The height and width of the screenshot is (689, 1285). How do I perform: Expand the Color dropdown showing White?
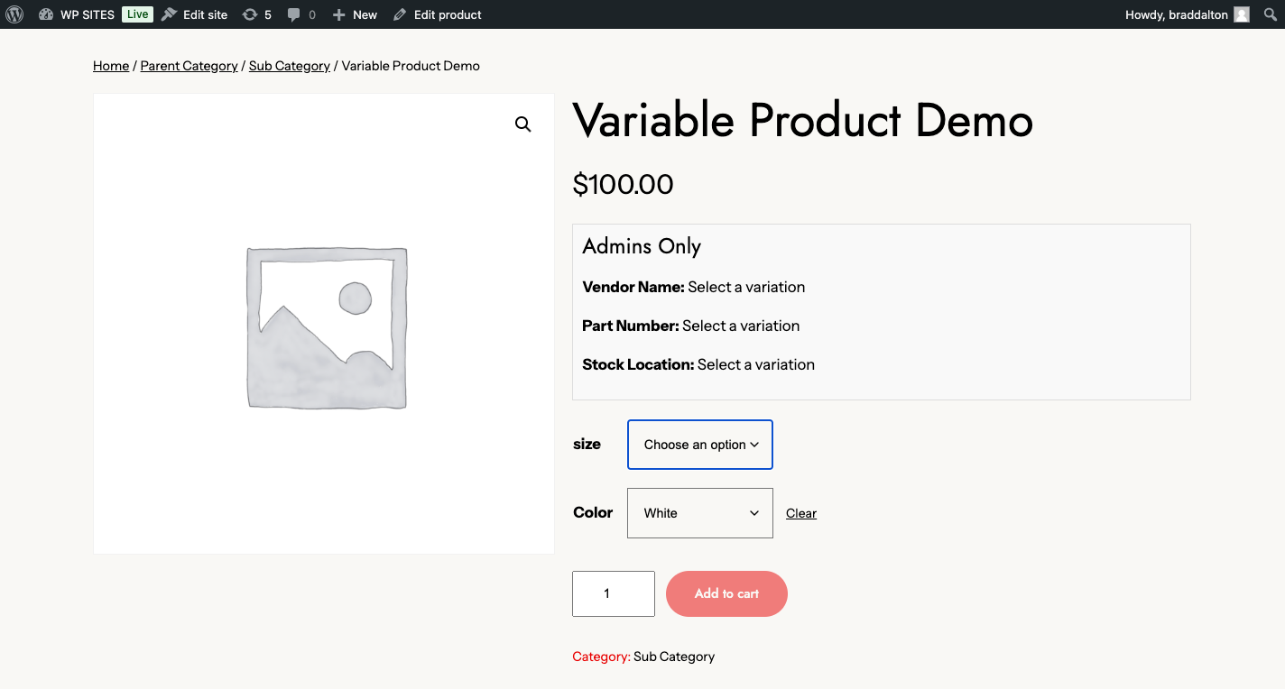pos(700,513)
